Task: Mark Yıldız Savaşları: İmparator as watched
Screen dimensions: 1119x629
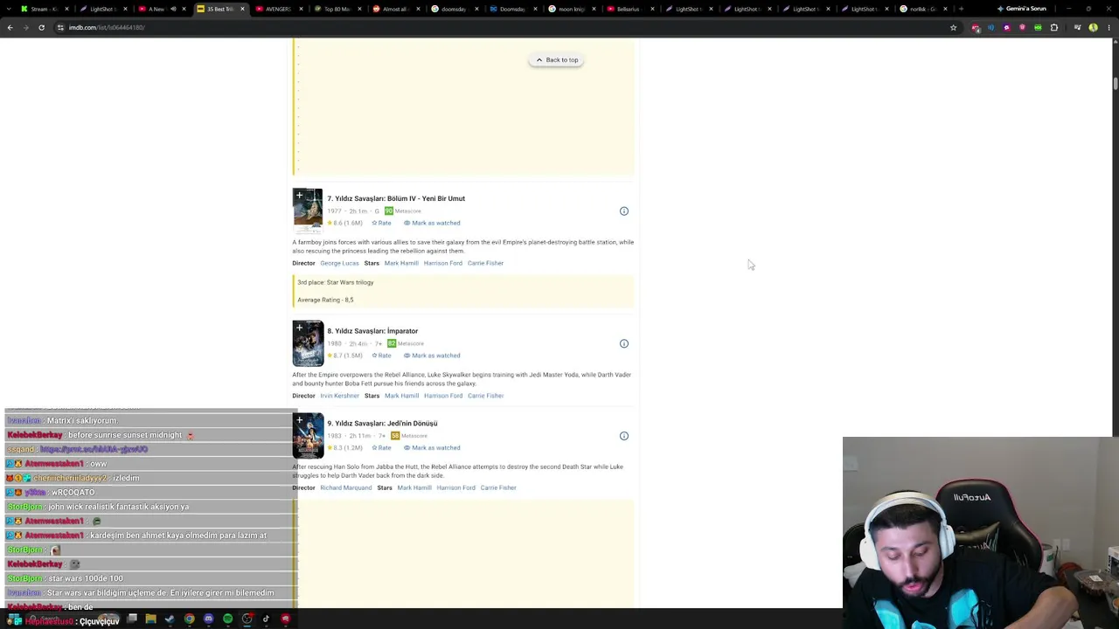Action: [432, 356]
